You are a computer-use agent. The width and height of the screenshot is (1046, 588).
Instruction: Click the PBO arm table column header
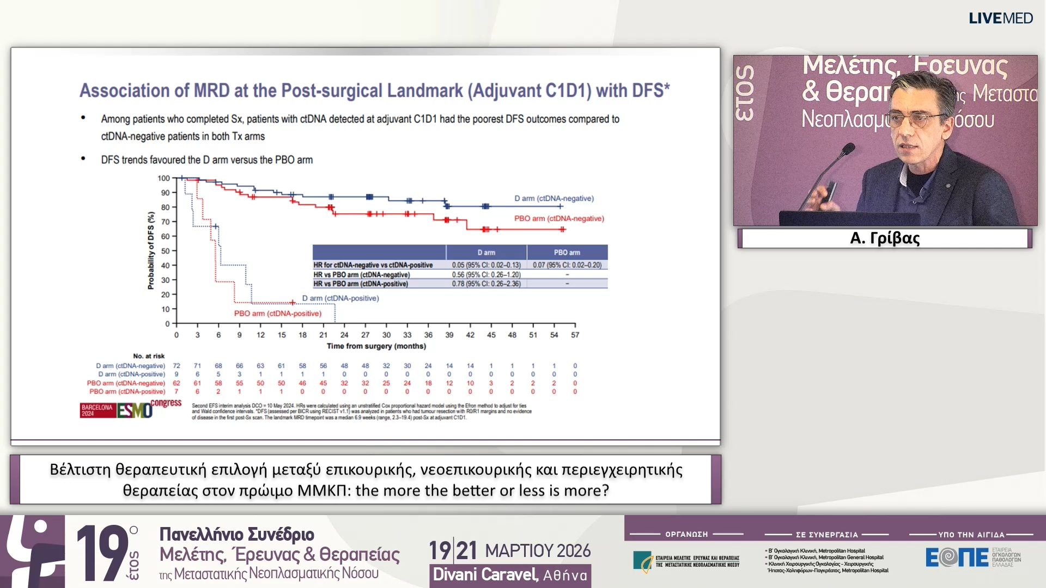(567, 253)
